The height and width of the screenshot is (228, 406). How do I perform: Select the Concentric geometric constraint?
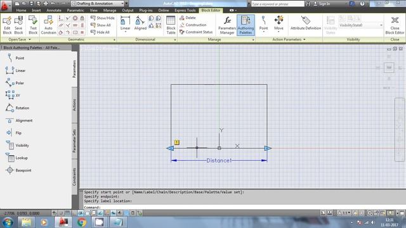75,18
